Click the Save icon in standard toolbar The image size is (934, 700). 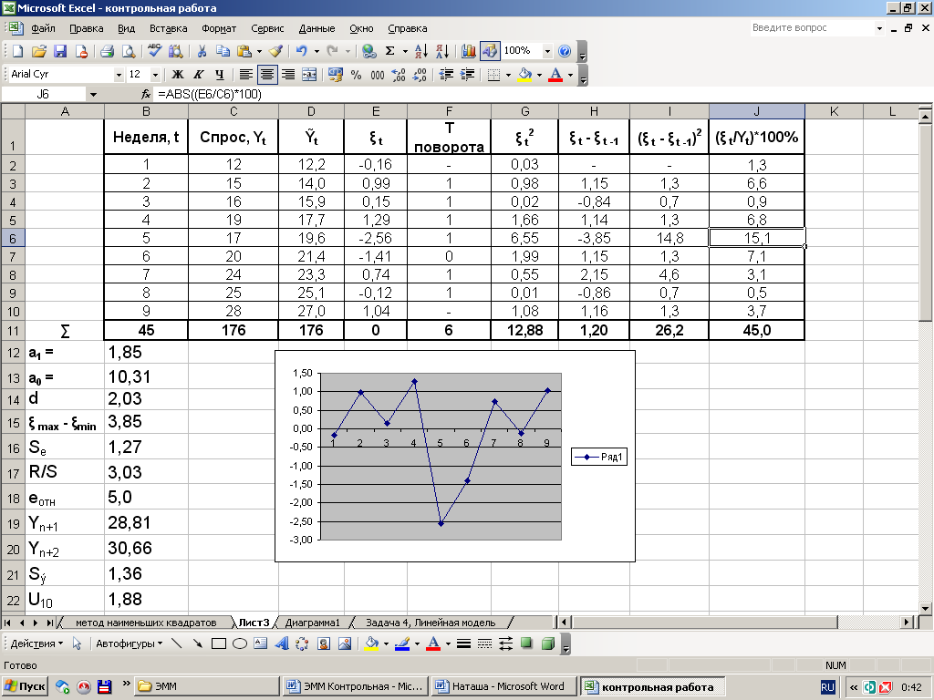click(x=60, y=52)
